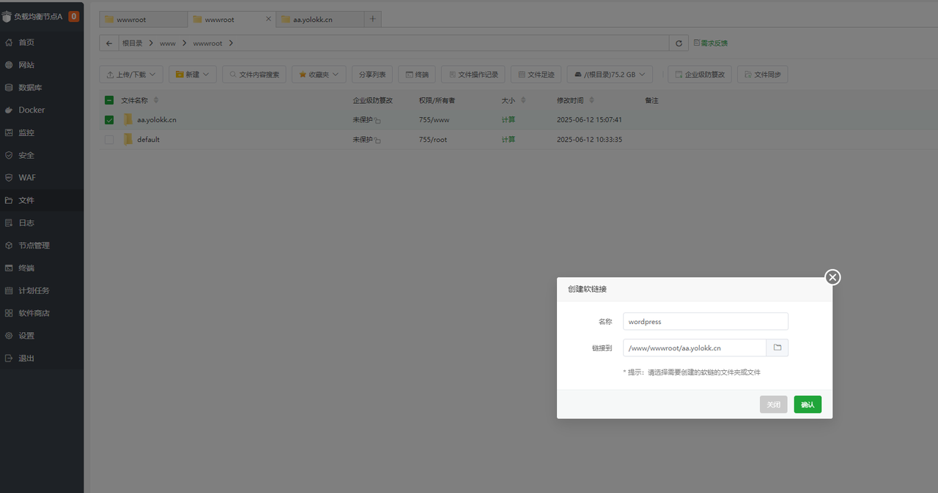Uncheck the aa.yolokk.cn row checkbox
The image size is (938, 493).
tap(108, 119)
